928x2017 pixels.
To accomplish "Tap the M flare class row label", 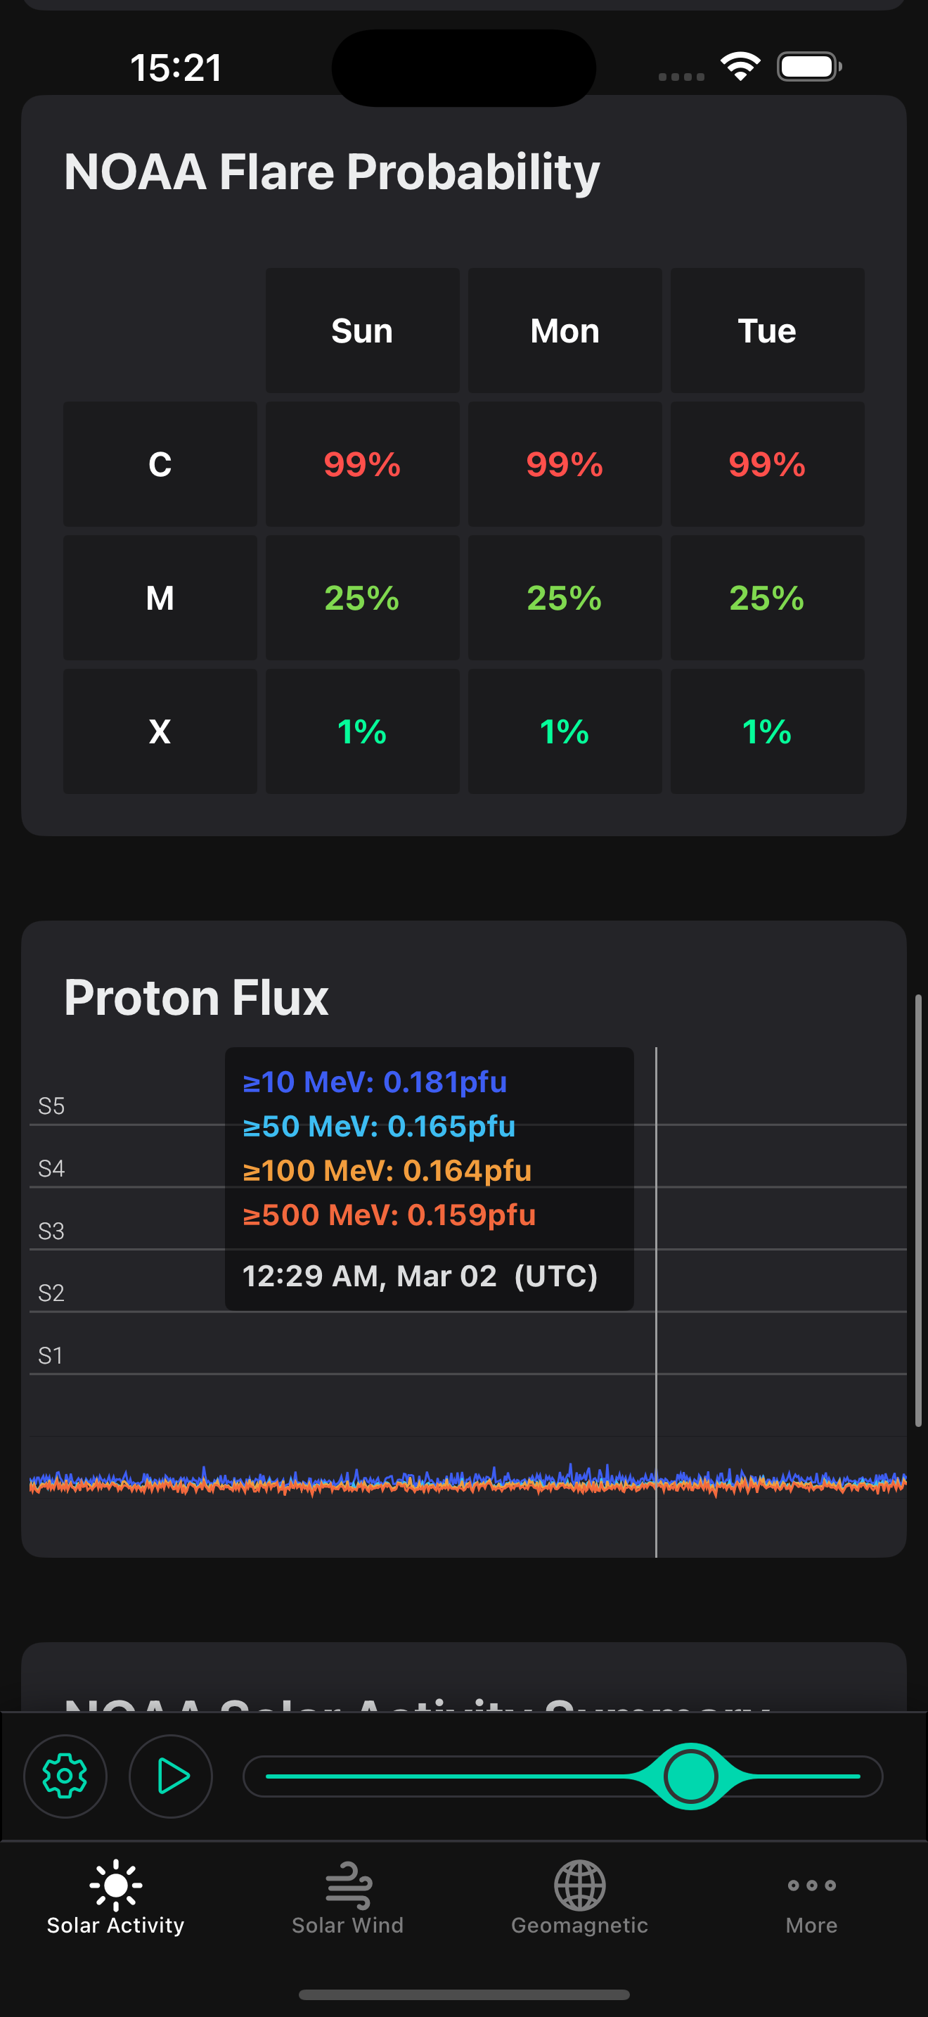I will coord(160,598).
